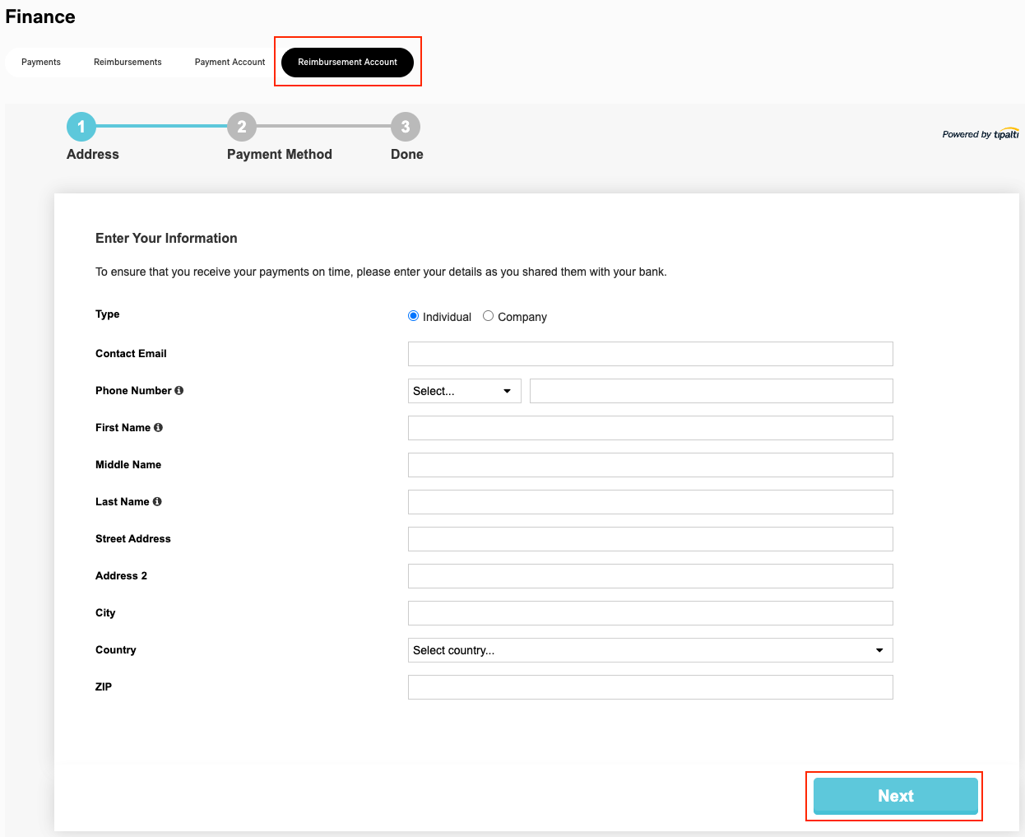Click the info icon next to Last Name
Screen dimensions: 1025x837
pos(157,502)
